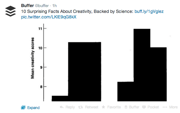Click the creativity scores chart image
Screen dimensions: 180x113
coord(99,62)
